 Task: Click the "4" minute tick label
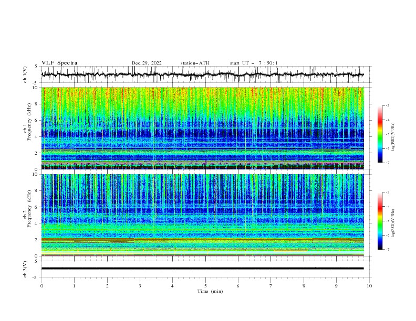click(173, 286)
